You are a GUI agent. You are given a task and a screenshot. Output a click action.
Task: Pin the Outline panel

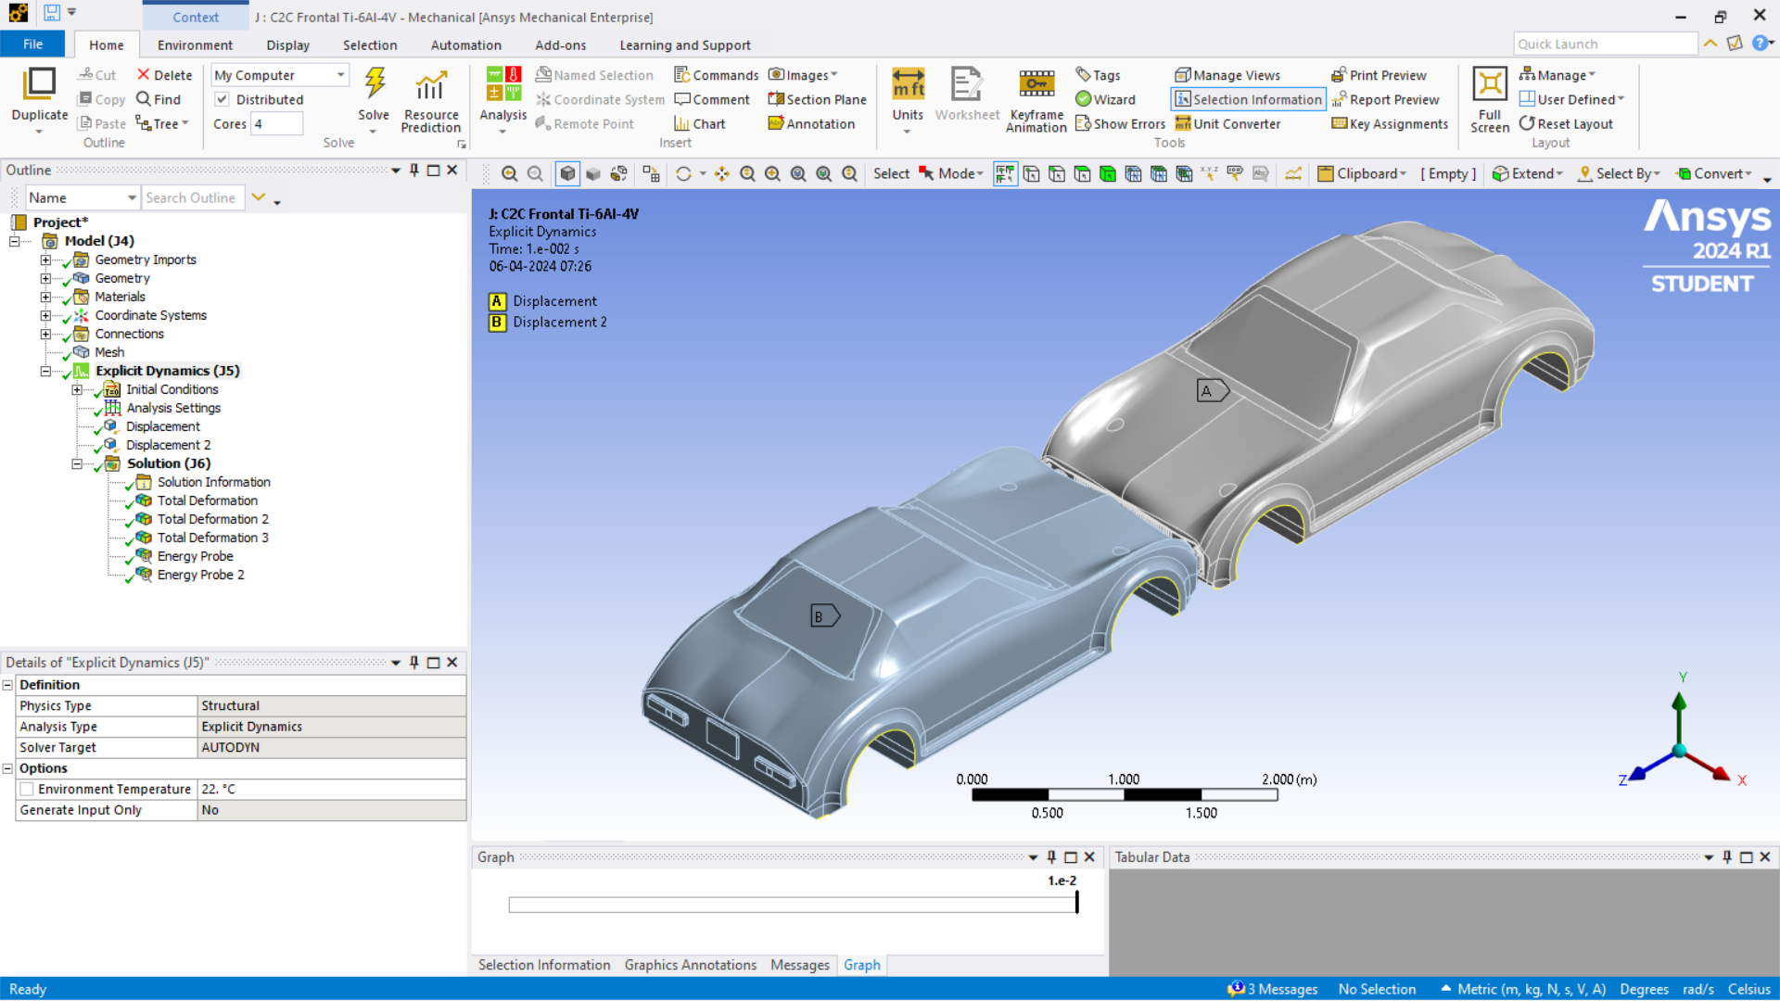[414, 170]
